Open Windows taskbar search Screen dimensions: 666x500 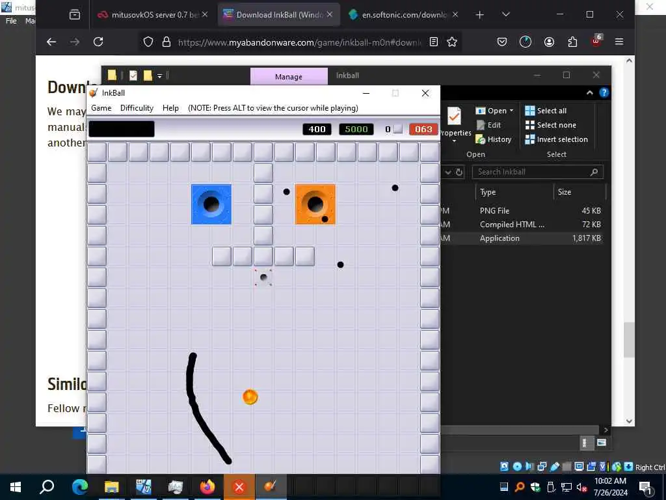pos(47,487)
